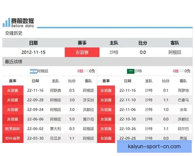The width and height of the screenshot is (195, 156).
Task: Click the Argentina flag icon
Action: pyautogui.click(x=33, y=71)
